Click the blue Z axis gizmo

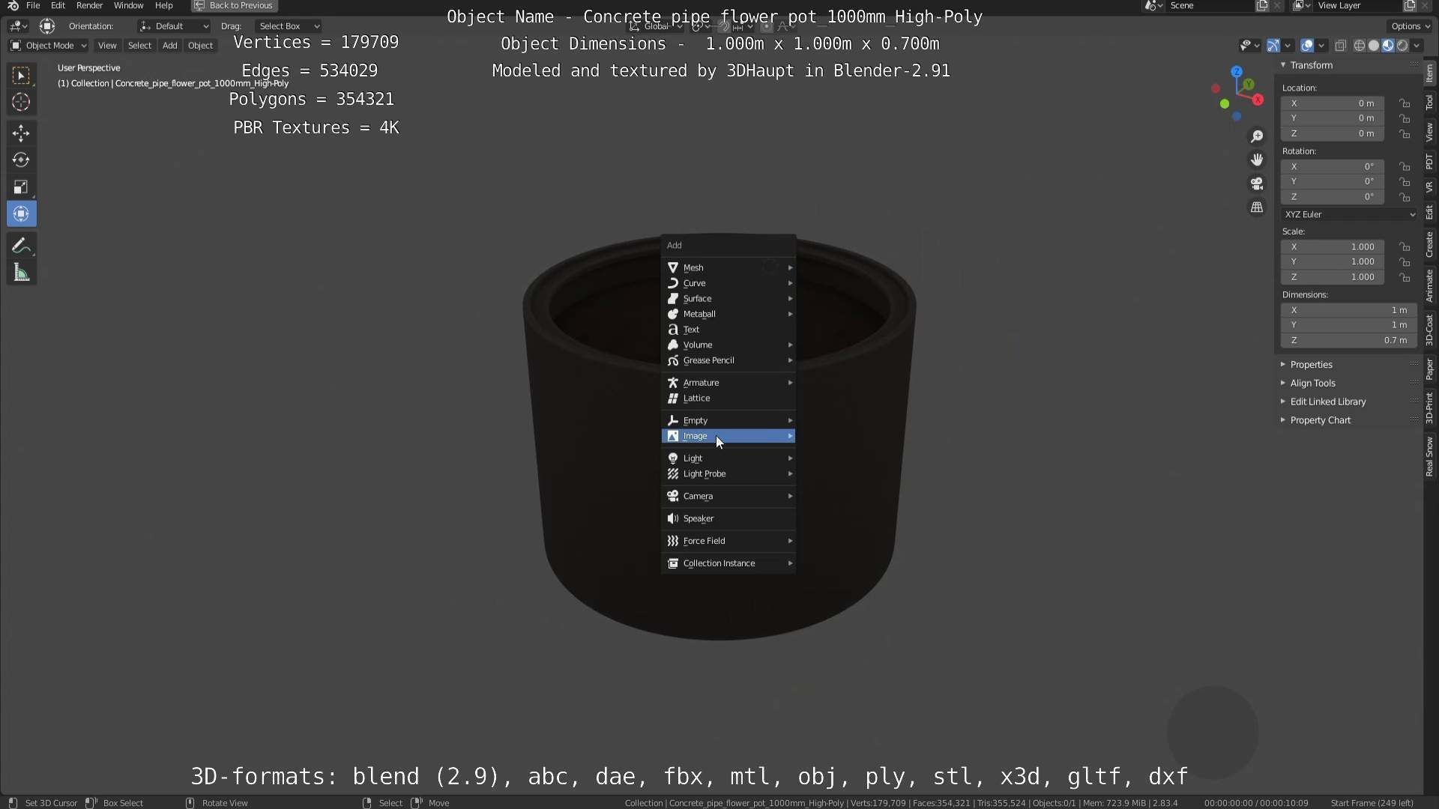pos(1237,72)
